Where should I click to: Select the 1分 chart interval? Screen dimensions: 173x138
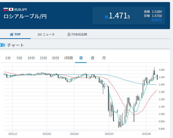tap(8, 58)
